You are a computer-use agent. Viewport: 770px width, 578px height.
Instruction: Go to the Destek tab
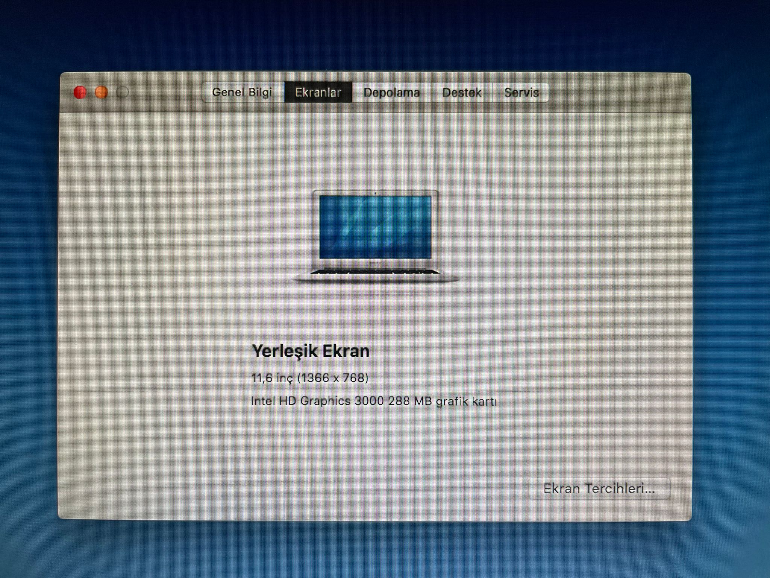pyautogui.click(x=462, y=93)
